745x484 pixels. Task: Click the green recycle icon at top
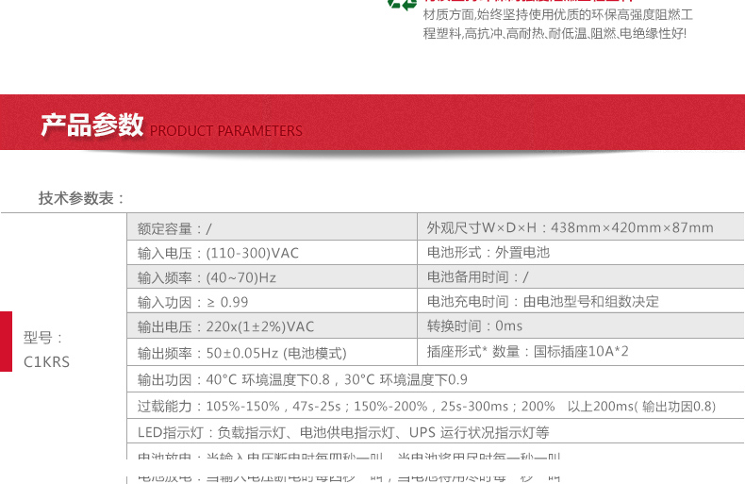402,5
